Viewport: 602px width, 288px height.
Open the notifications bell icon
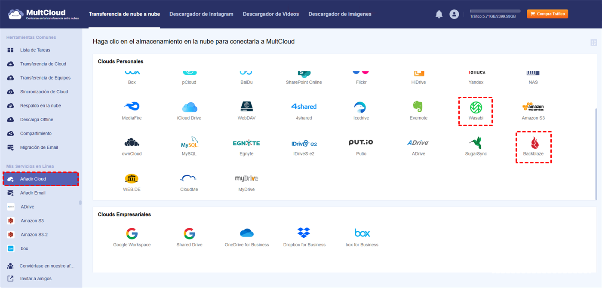439,14
